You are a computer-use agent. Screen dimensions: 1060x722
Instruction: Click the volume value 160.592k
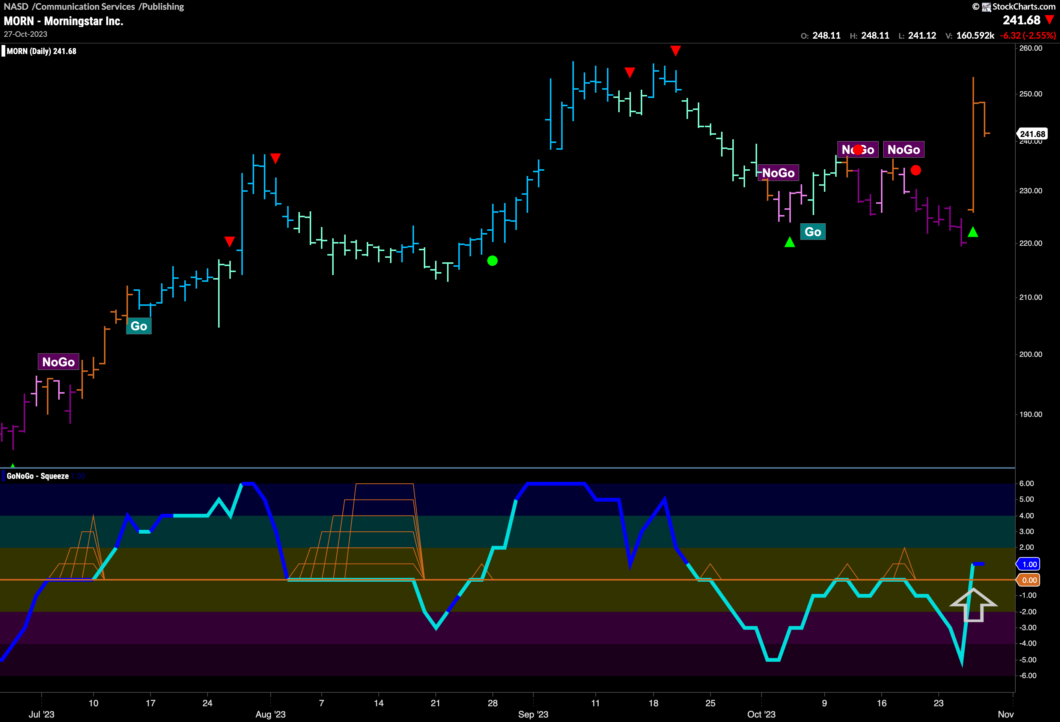[x=975, y=36]
